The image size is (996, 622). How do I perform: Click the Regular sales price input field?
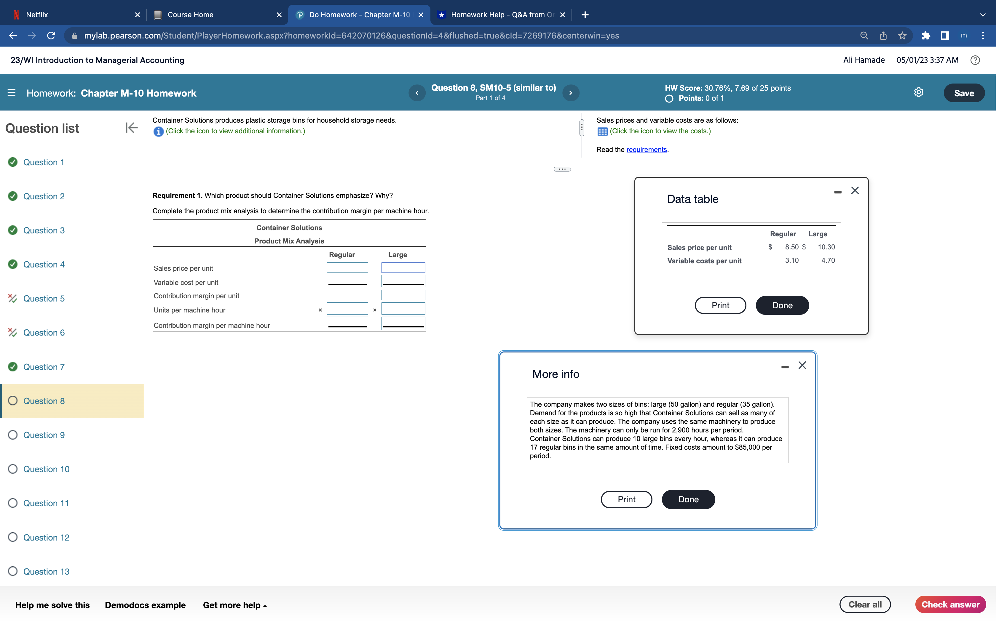347,268
